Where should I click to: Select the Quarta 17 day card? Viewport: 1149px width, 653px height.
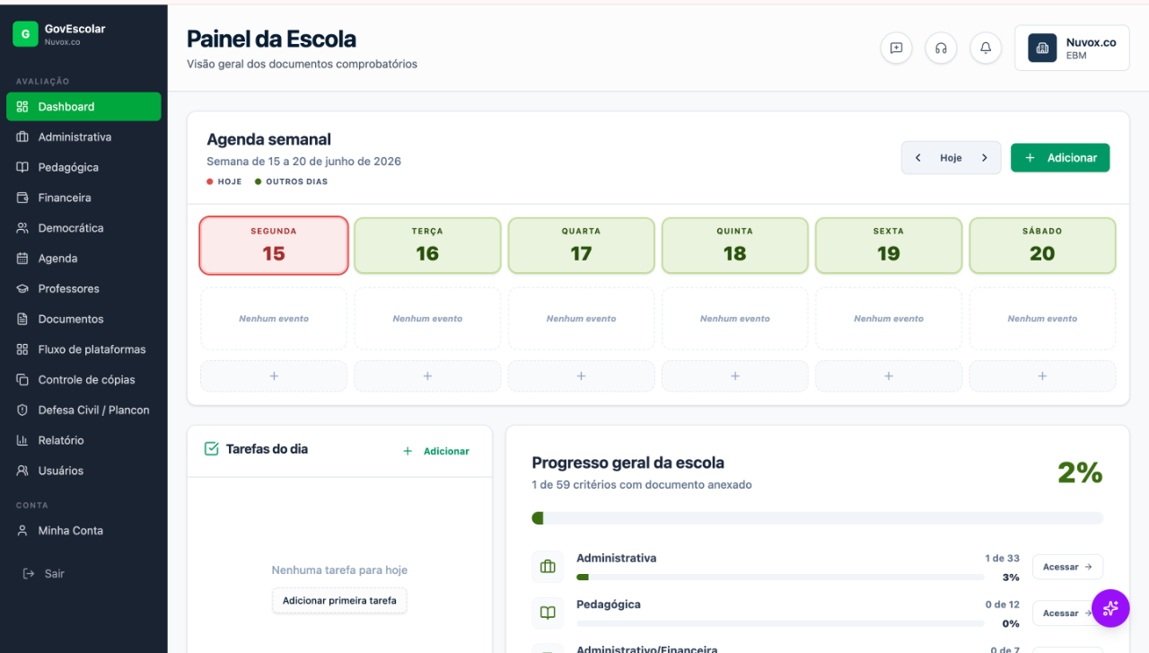pos(582,245)
